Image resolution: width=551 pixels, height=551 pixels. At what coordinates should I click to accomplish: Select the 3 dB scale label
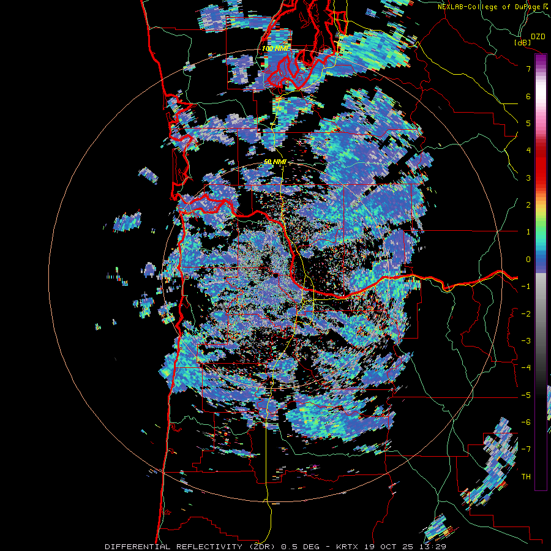[528, 178]
